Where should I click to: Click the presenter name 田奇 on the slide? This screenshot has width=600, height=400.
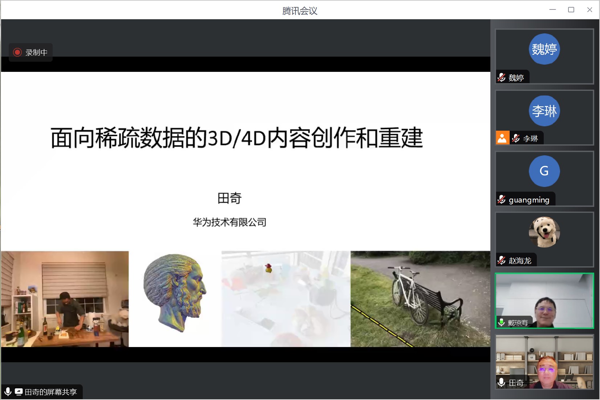(x=229, y=198)
